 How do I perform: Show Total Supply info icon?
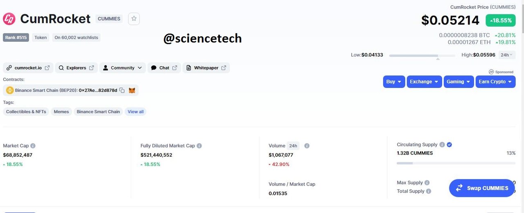coord(429,191)
